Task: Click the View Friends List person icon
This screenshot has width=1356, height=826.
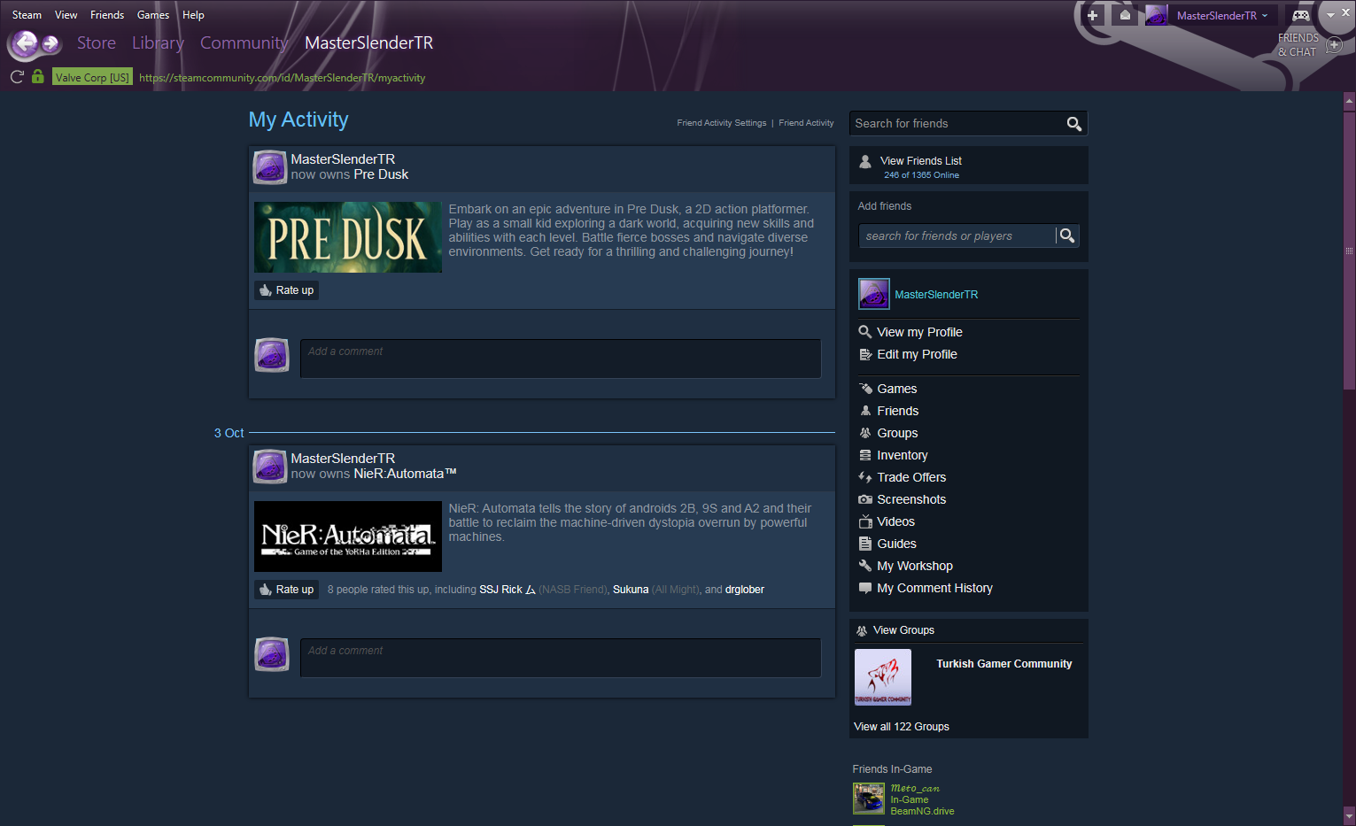Action: pos(865,161)
